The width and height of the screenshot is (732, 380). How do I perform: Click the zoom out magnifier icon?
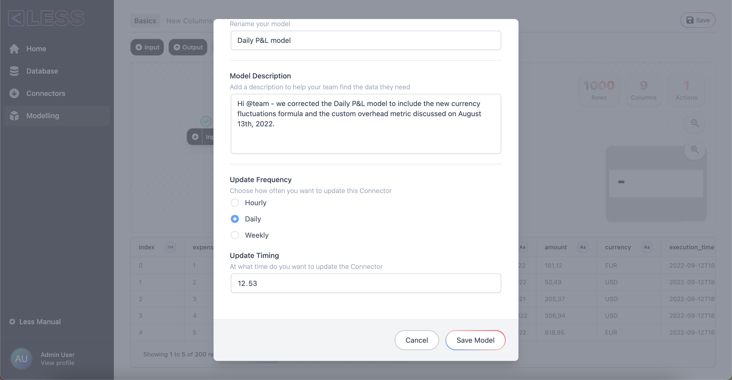click(x=695, y=123)
